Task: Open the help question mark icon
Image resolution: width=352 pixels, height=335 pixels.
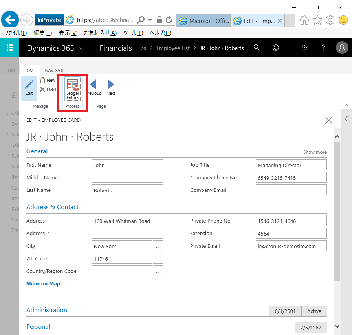Action: pyautogui.click(x=323, y=48)
